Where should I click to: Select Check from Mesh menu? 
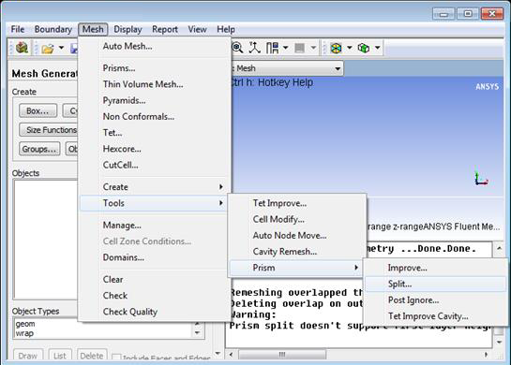point(154,296)
